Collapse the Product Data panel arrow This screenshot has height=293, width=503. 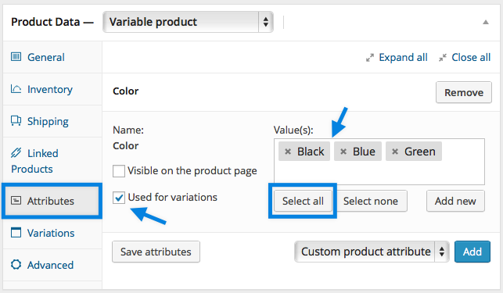click(x=486, y=22)
